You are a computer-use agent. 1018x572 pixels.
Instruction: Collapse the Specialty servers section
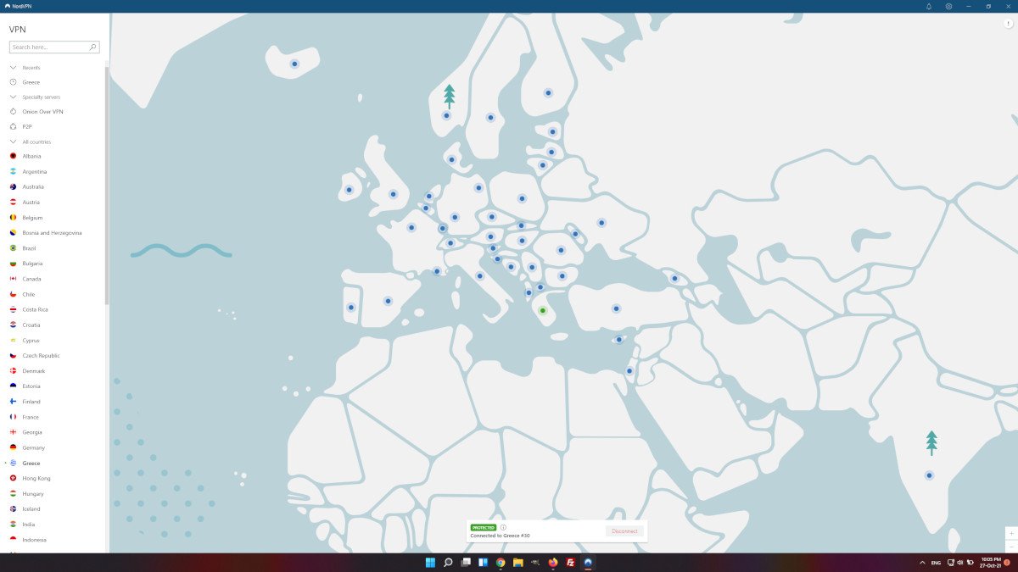click(x=14, y=97)
